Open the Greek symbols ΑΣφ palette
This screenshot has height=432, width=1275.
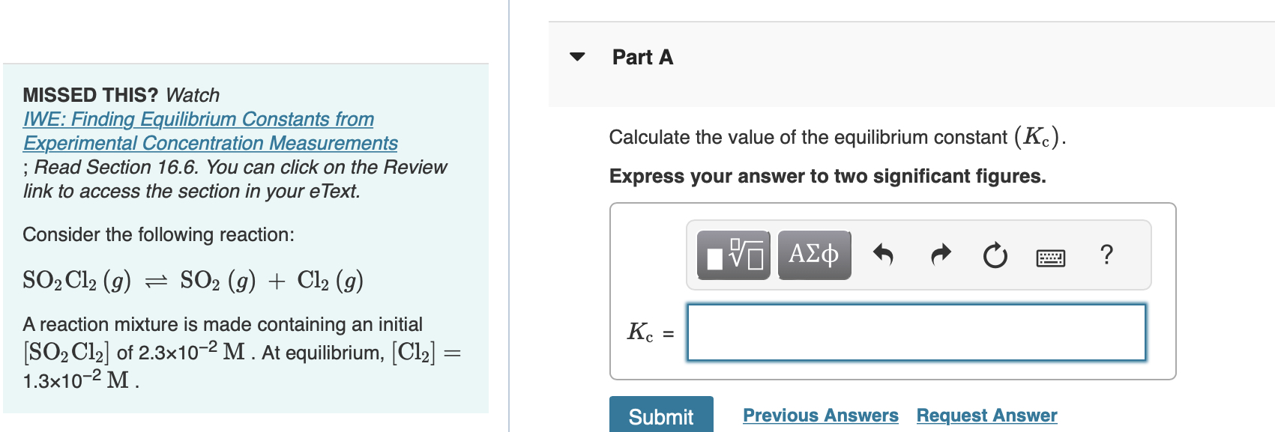click(x=813, y=255)
